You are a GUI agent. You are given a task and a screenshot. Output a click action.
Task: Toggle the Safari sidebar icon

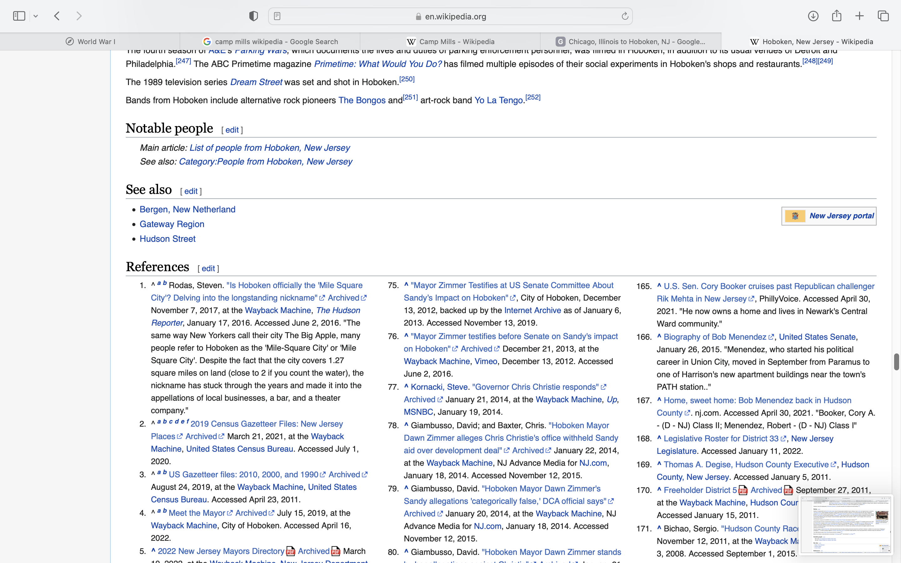click(19, 16)
